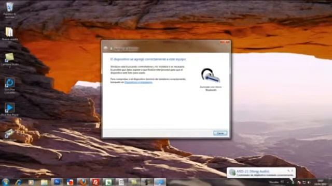This screenshot has width=332, height=186.
Task: Click the Cerrar button in the dialog
Action: tap(220, 133)
